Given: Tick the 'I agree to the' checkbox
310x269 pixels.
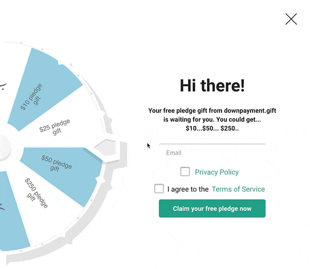Looking at the screenshot, I should coord(159,189).
